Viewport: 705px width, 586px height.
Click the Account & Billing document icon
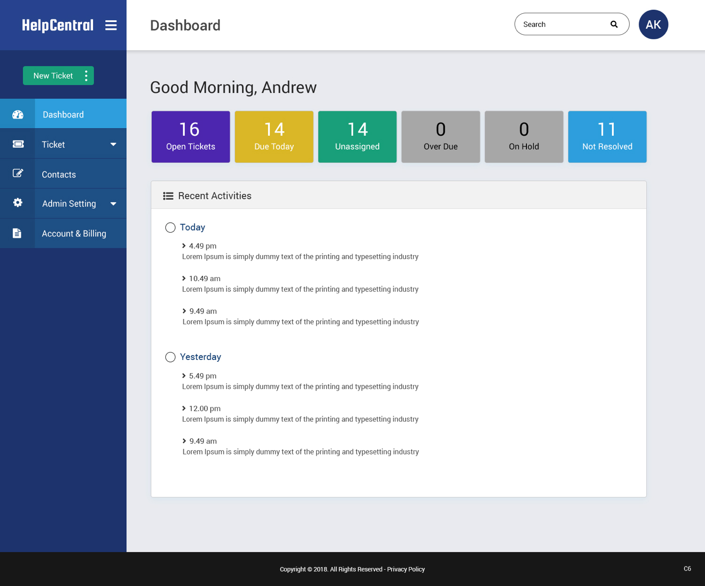point(17,234)
